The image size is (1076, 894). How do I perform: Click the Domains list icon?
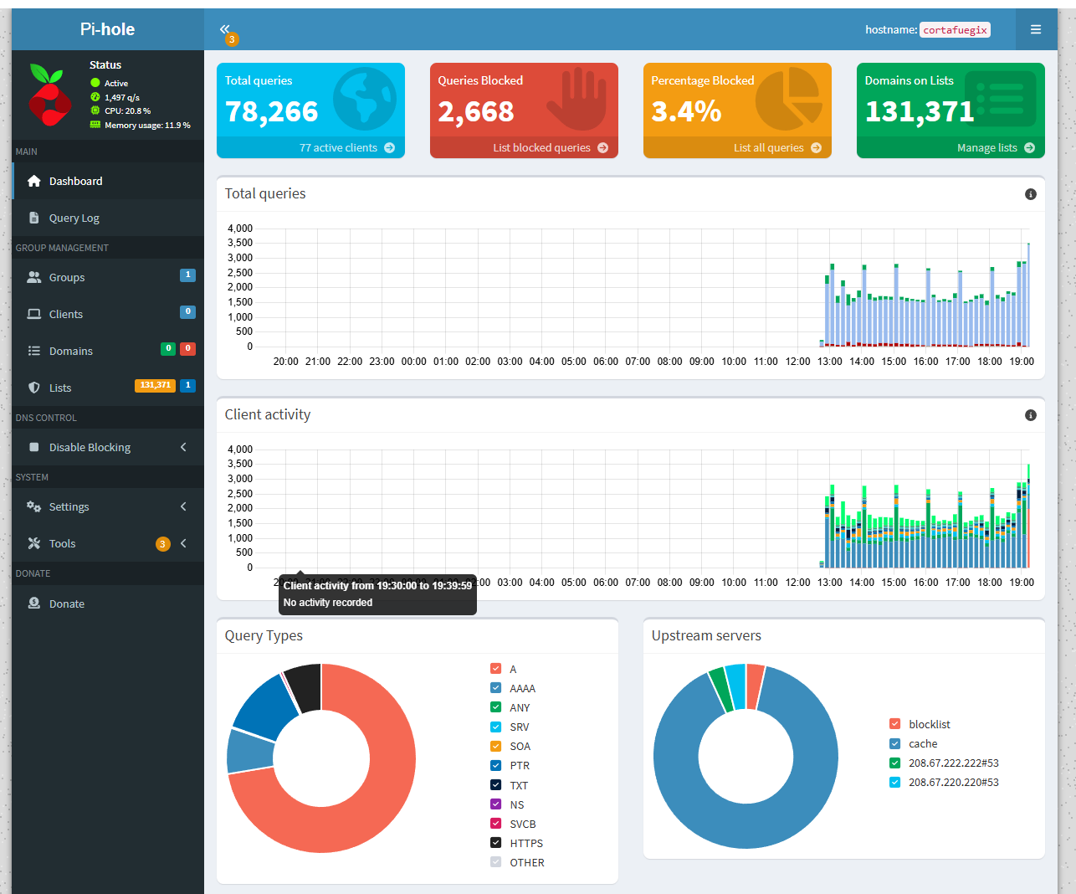pyautogui.click(x=34, y=351)
